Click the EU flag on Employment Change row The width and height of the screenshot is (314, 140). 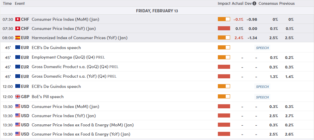tap(18, 58)
